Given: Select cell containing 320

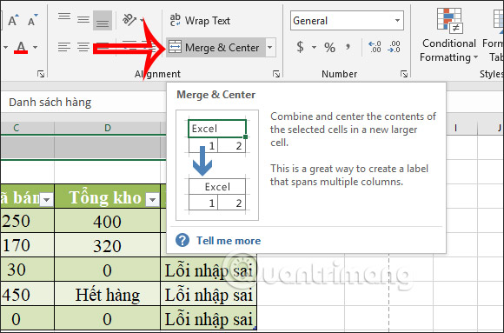Looking at the screenshot, I should (x=108, y=246).
